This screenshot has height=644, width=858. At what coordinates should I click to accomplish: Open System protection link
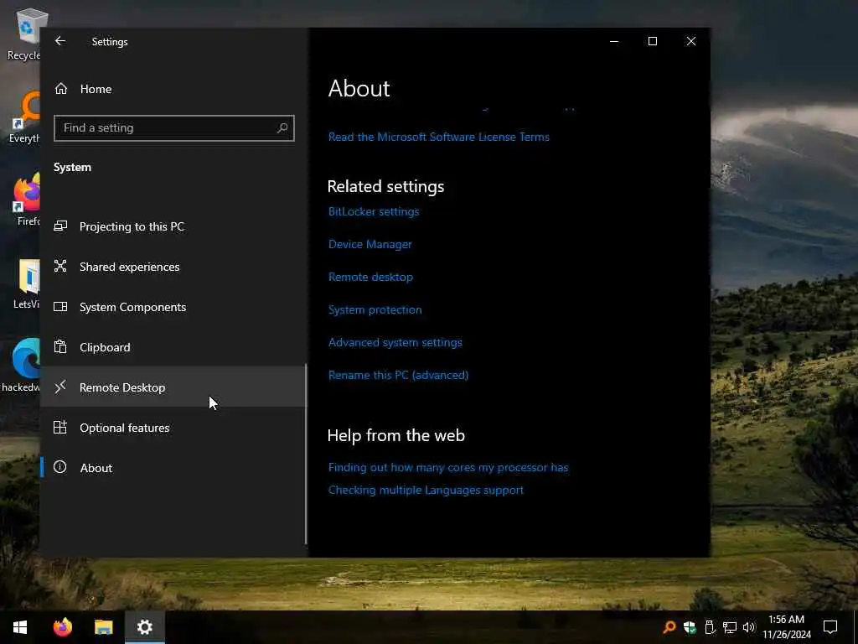(x=375, y=310)
